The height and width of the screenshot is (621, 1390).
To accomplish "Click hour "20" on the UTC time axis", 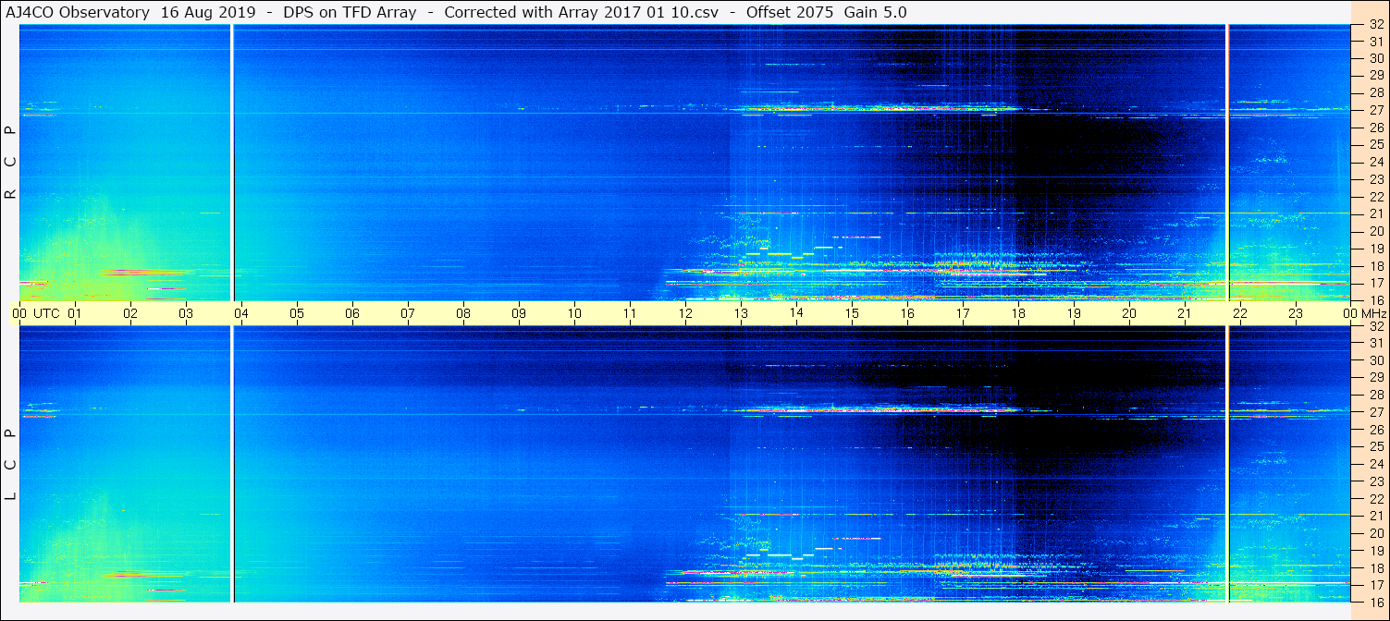I will [x=1129, y=313].
